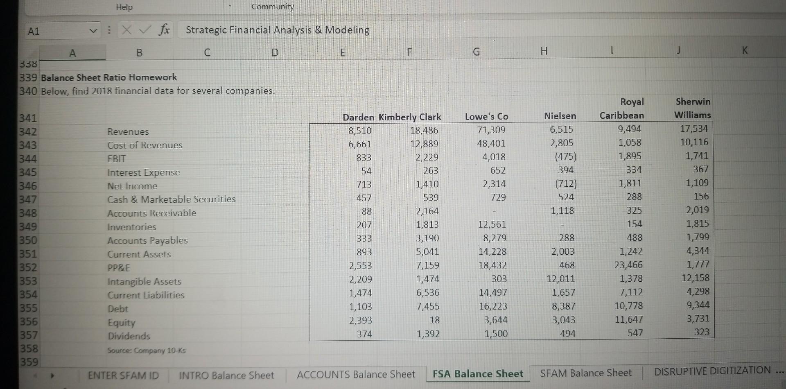The width and height of the screenshot is (786, 389).
Task: Click the Net Income label
Action: point(132,186)
